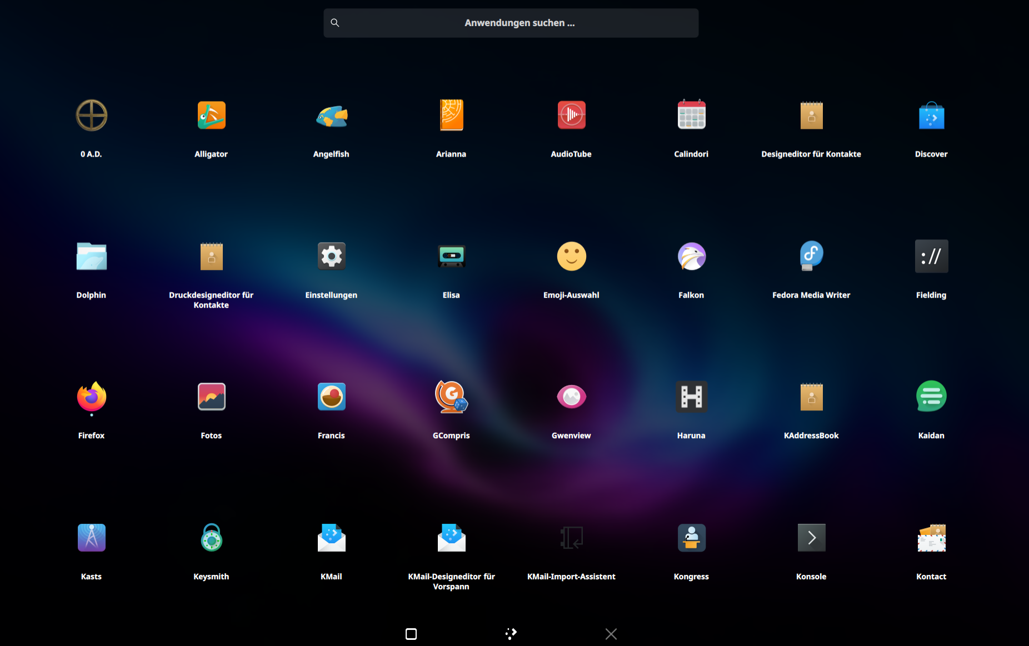1029x646 pixels.
Task: Click the 'Anwendungen suchen ...' search field
Action: (x=511, y=23)
